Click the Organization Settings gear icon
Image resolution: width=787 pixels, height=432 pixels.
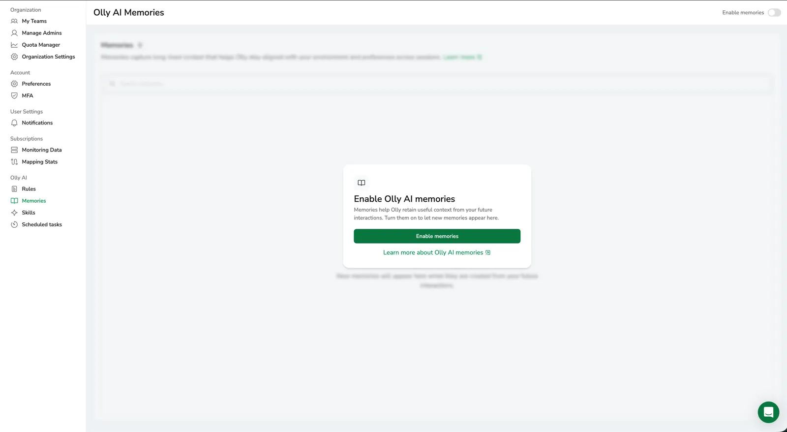pos(14,57)
